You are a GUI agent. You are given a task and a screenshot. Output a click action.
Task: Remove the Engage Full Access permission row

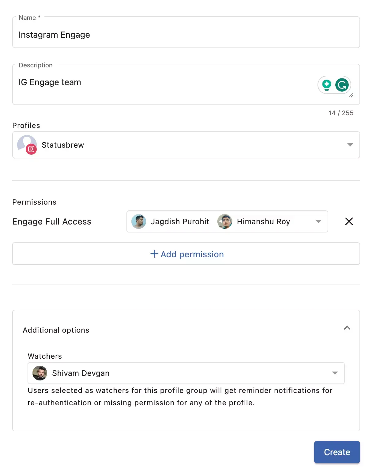[x=349, y=221]
